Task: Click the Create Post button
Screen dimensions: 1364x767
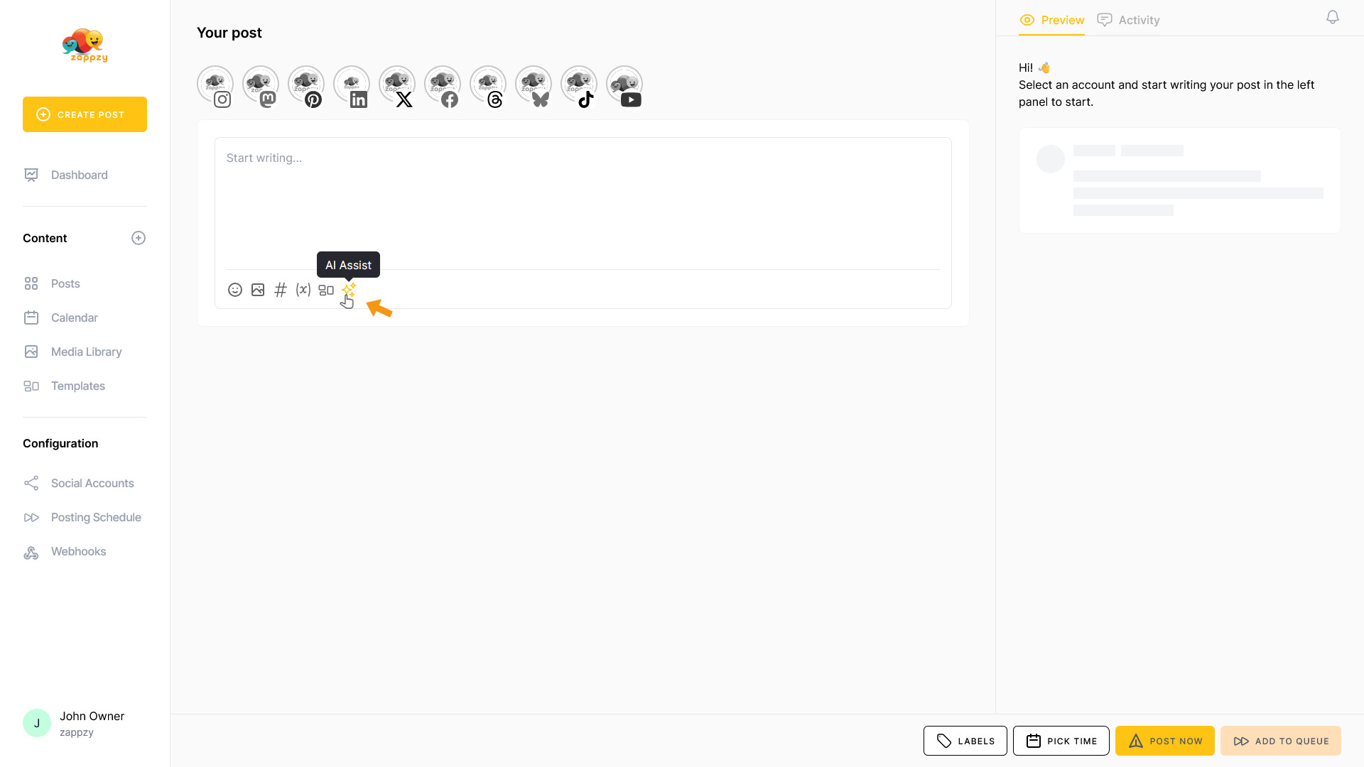Action: 85,114
